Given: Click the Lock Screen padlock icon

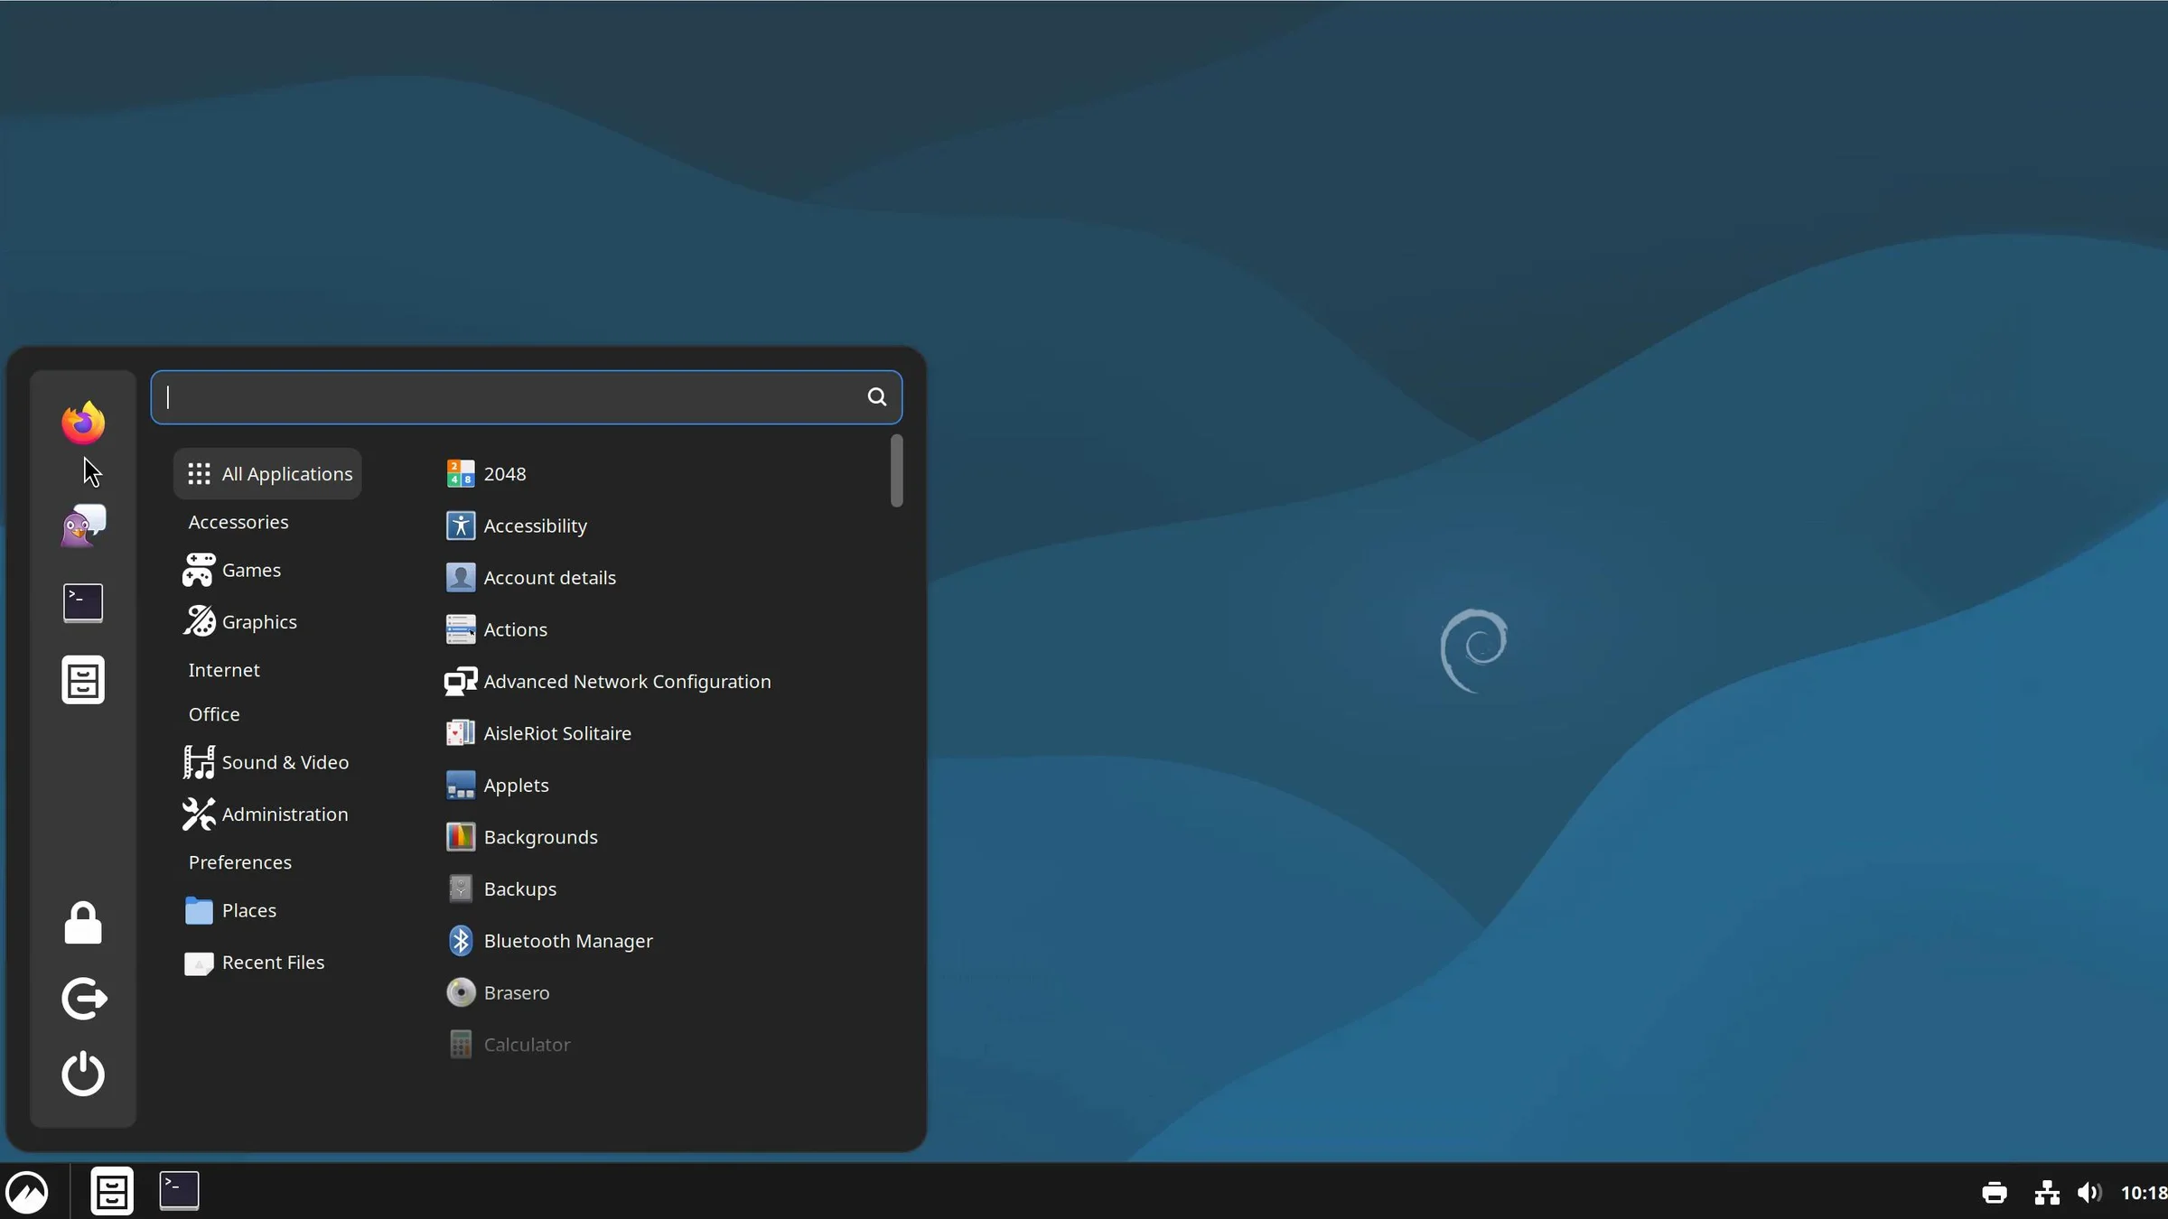Looking at the screenshot, I should [83, 923].
